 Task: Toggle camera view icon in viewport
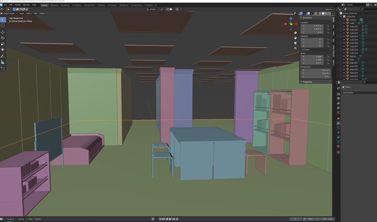coord(295,43)
